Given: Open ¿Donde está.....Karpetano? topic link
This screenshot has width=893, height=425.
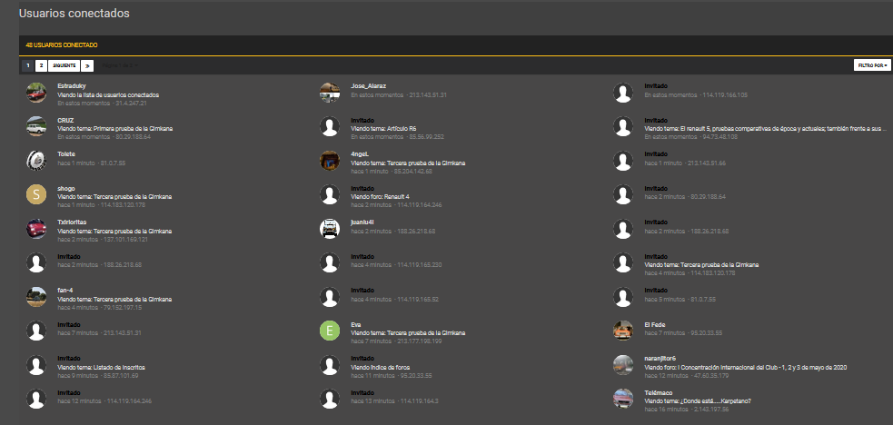Looking at the screenshot, I should (715, 401).
